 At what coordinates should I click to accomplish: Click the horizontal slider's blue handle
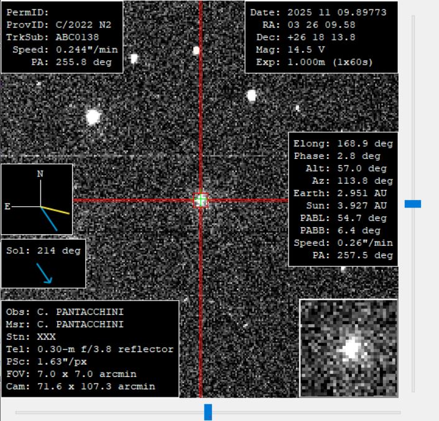[208, 412]
